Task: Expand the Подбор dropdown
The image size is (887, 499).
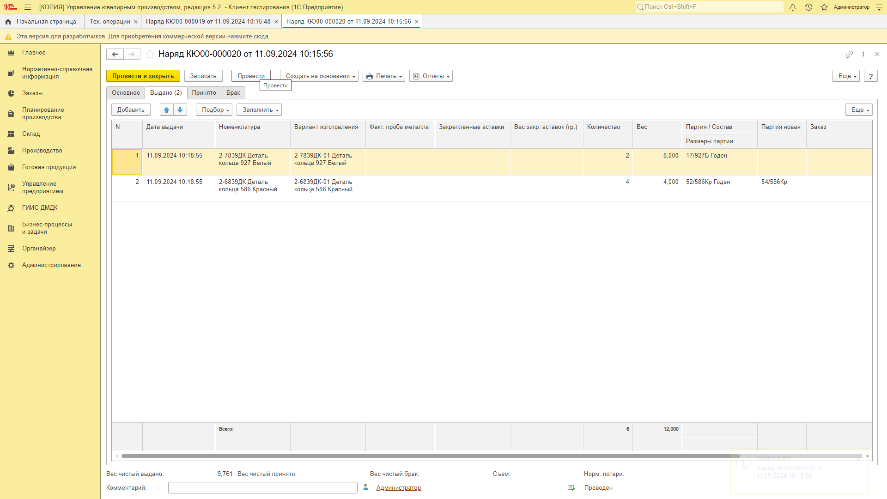Action: click(214, 110)
